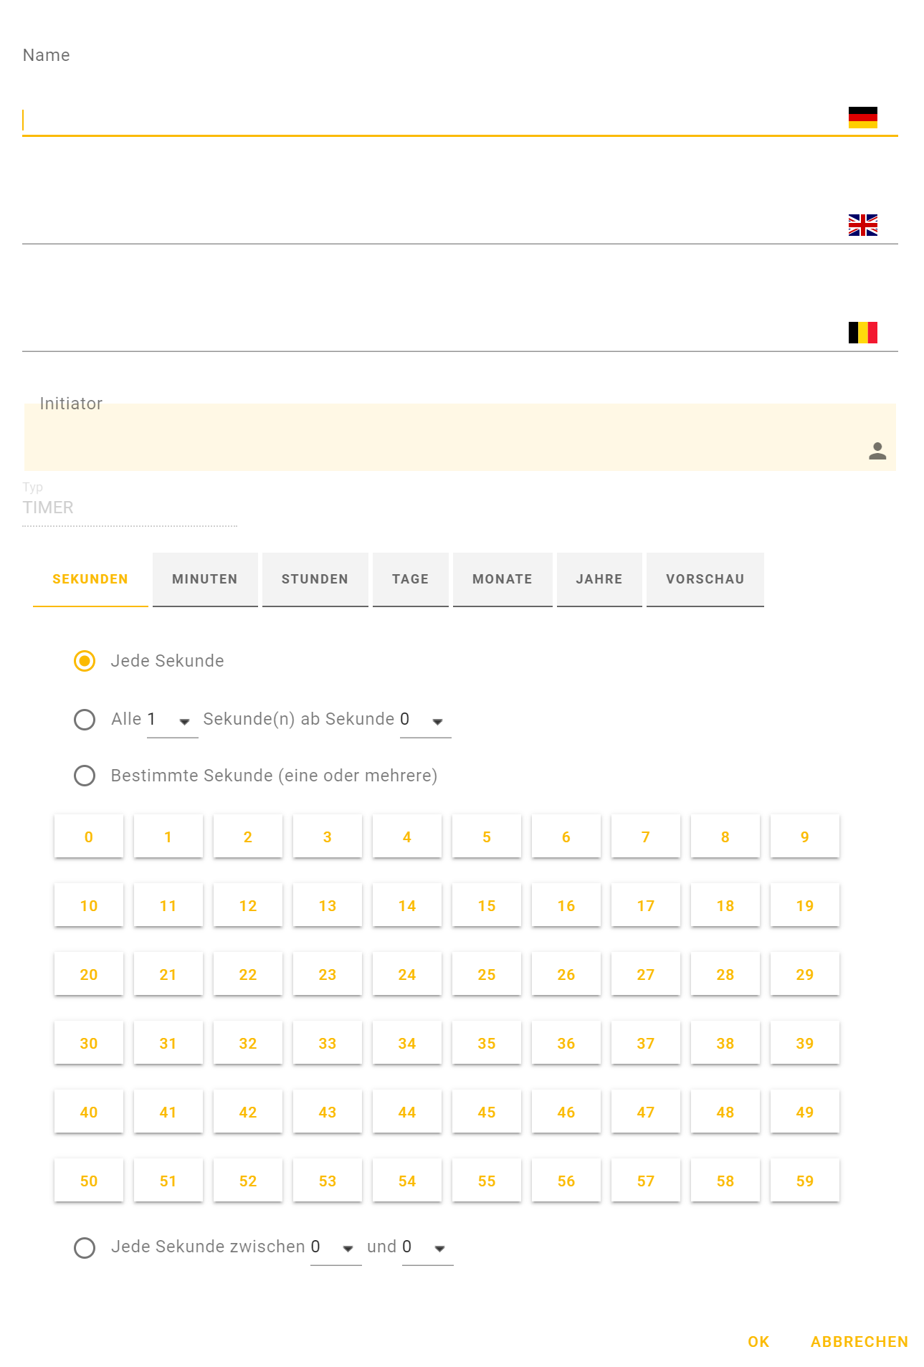Focus the German name input field
Screen dimensions: 924x1367
pyautogui.click(x=430, y=119)
